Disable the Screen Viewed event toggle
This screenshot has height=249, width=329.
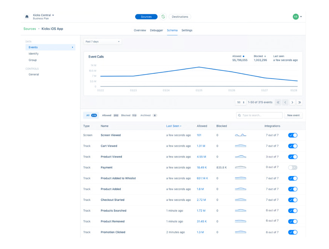click(x=292, y=135)
